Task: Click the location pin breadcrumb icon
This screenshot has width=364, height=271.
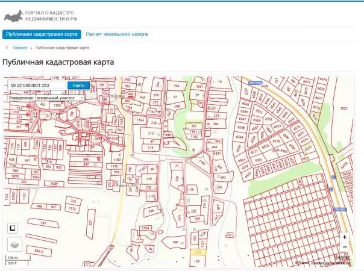Action: pyautogui.click(x=7, y=48)
